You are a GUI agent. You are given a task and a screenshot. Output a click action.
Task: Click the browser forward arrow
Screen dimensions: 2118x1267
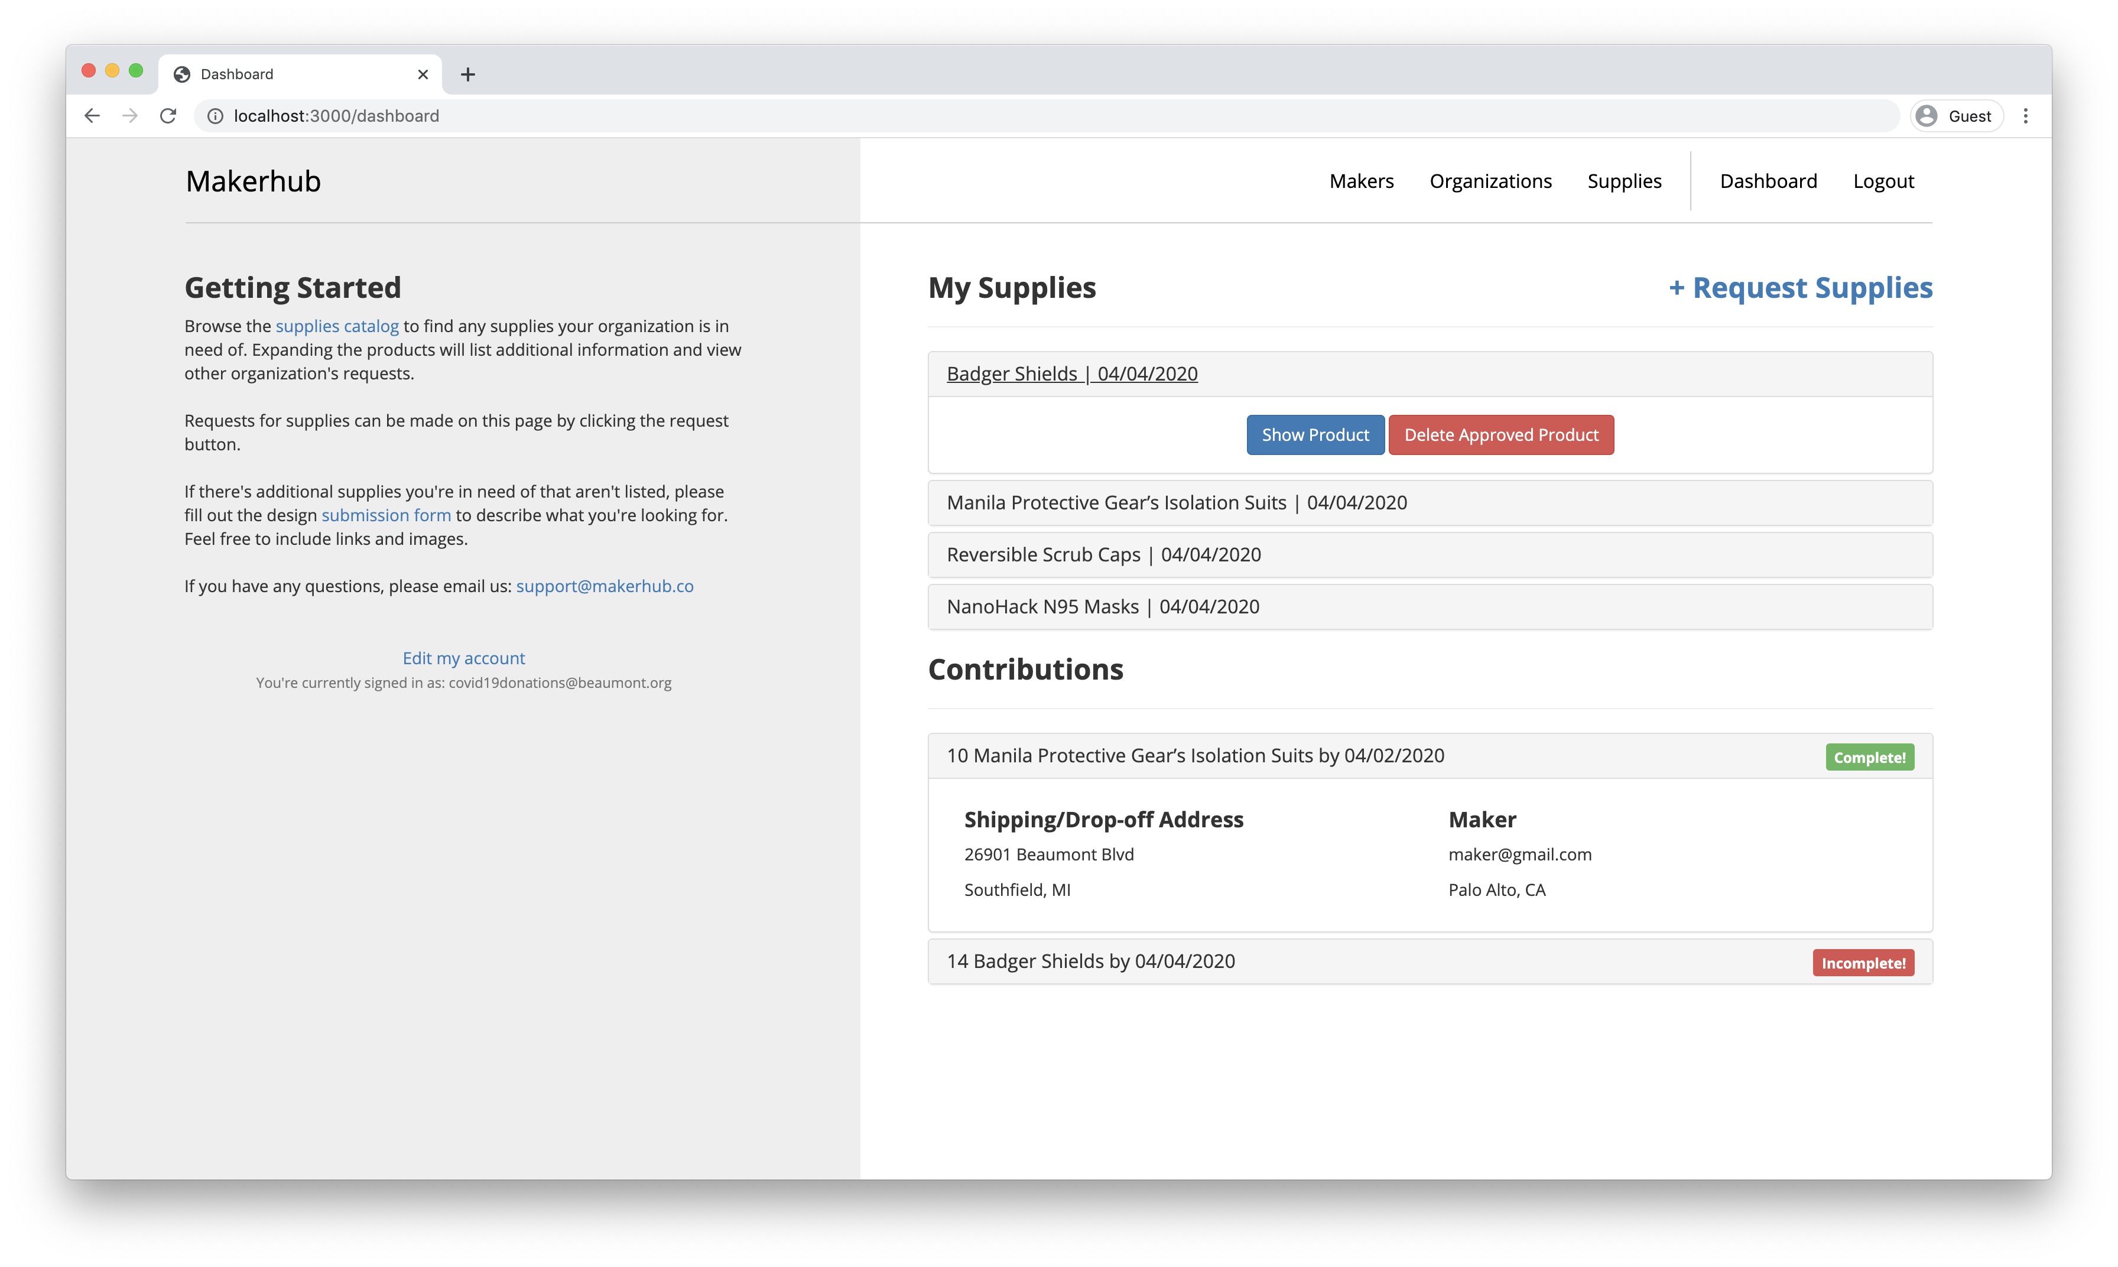click(130, 116)
